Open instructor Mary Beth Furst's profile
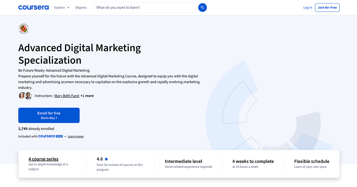Image resolution: width=357 pixels, height=187 pixels. tap(67, 96)
